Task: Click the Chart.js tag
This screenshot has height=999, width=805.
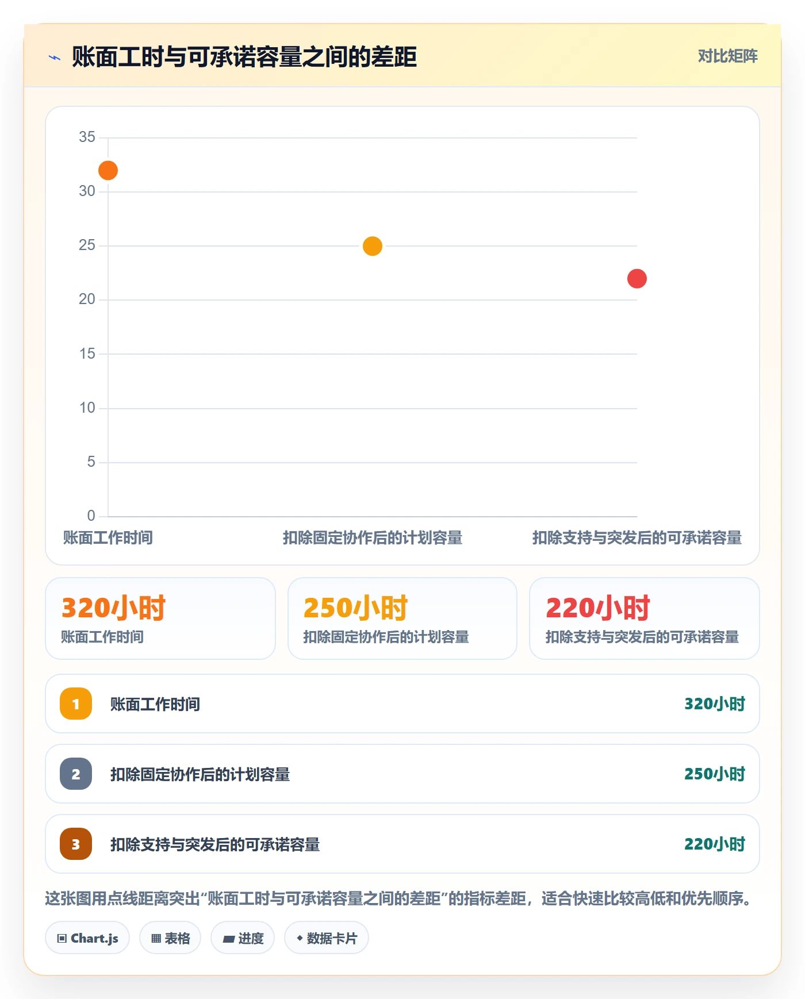Action: coord(87,938)
